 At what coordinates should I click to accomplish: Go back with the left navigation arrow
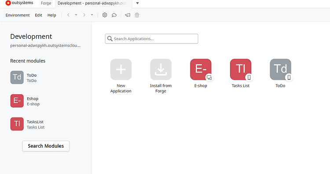tap(68, 15)
